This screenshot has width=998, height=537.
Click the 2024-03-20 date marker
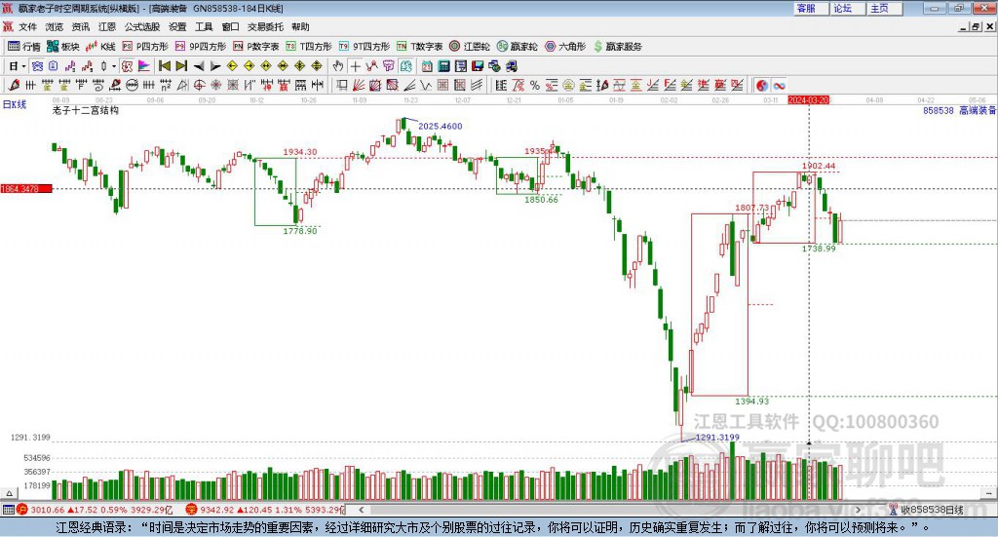point(808,99)
